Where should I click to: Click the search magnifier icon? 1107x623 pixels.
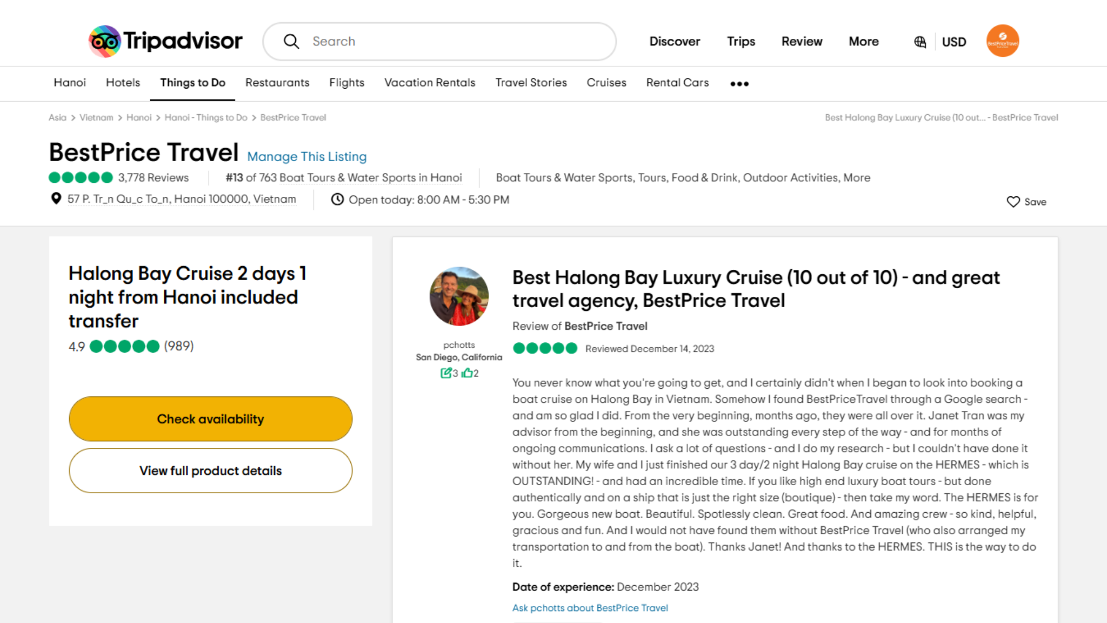click(291, 42)
